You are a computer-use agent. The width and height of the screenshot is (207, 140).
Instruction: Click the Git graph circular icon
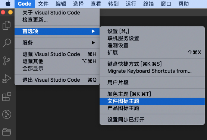pos(7,114)
